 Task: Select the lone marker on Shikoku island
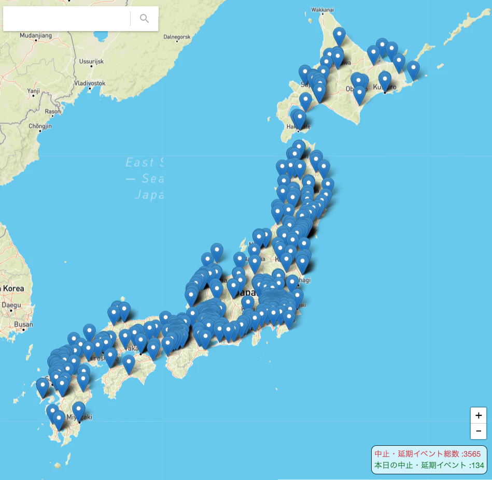click(x=129, y=365)
